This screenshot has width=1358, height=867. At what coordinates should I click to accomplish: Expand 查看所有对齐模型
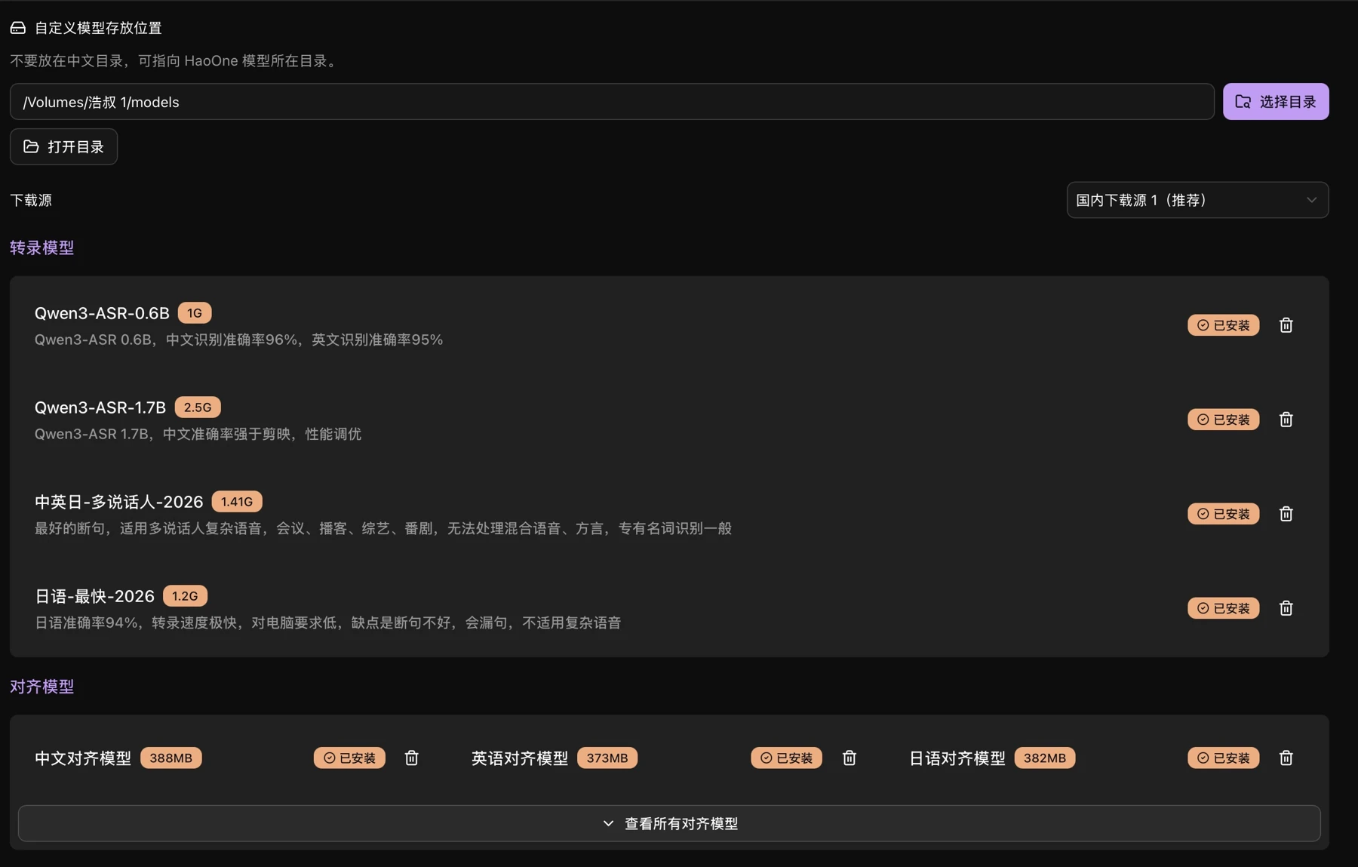pos(669,823)
